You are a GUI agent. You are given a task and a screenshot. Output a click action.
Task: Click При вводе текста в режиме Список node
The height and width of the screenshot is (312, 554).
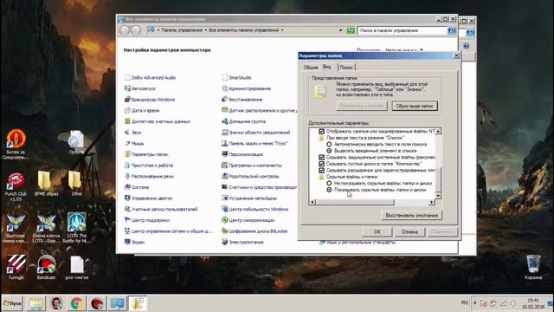click(x=365, y=138)
